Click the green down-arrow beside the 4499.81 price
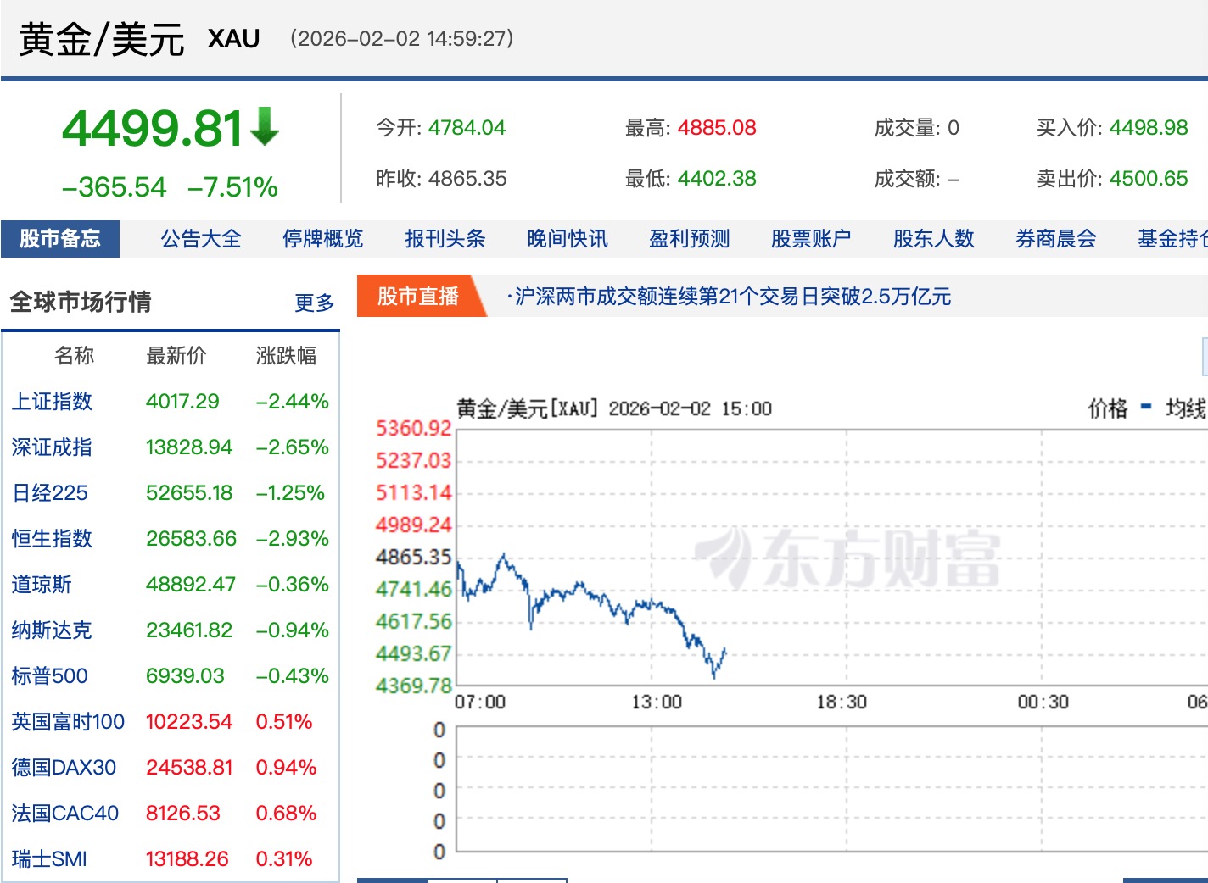 point(264,125)
